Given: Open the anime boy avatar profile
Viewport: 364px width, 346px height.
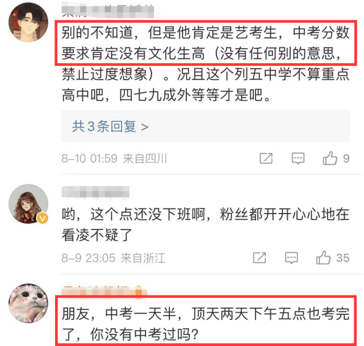Looking at the screenshot, I should tap(28, 22).
